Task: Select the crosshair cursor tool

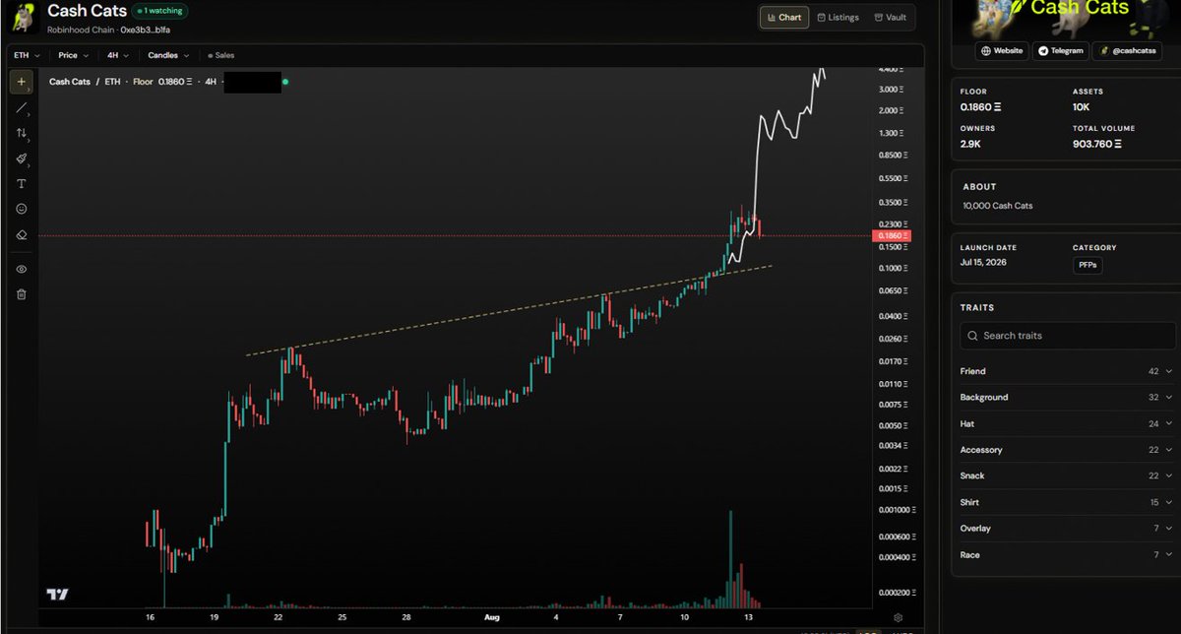Action: click(21, 82)
